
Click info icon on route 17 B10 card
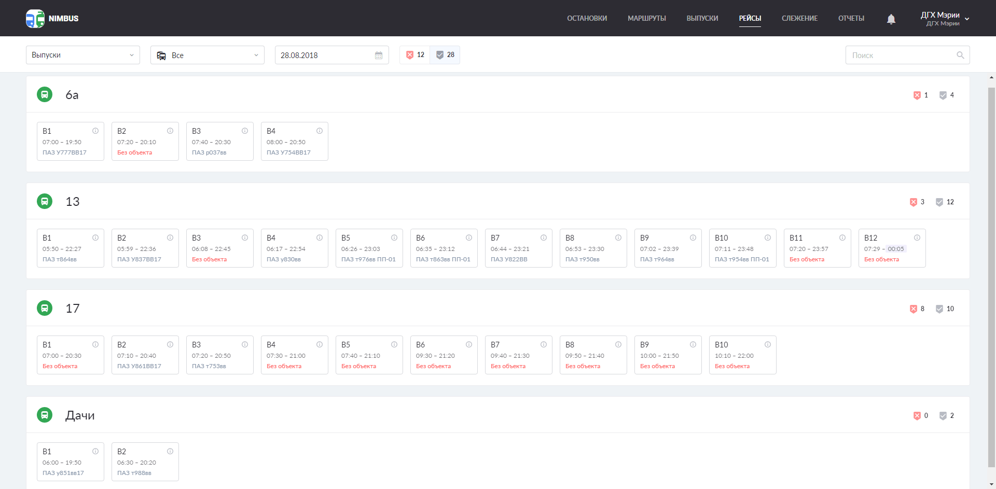click(x=768, y=345)
